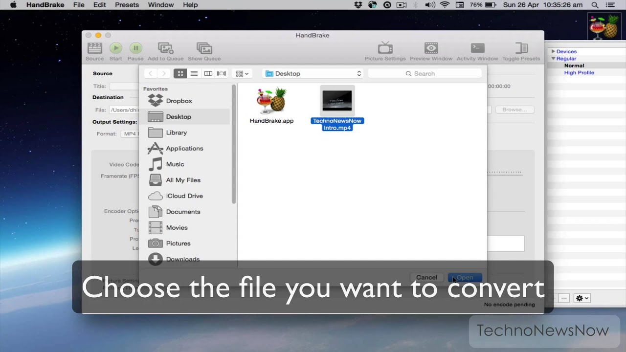Open the presets gear action menu
The width and height of the screenshot is (626, 352).
[x=582, y=298]
